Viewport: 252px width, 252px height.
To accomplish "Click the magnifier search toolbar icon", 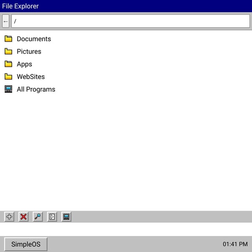I will [38, 217].
